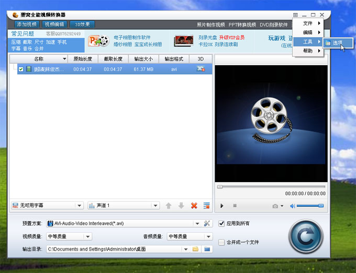Image resolution: width=356 pixels, height=273 pixels.
Task: Open the main menu icon in the title bar
Action: click(x=295, y=15)
